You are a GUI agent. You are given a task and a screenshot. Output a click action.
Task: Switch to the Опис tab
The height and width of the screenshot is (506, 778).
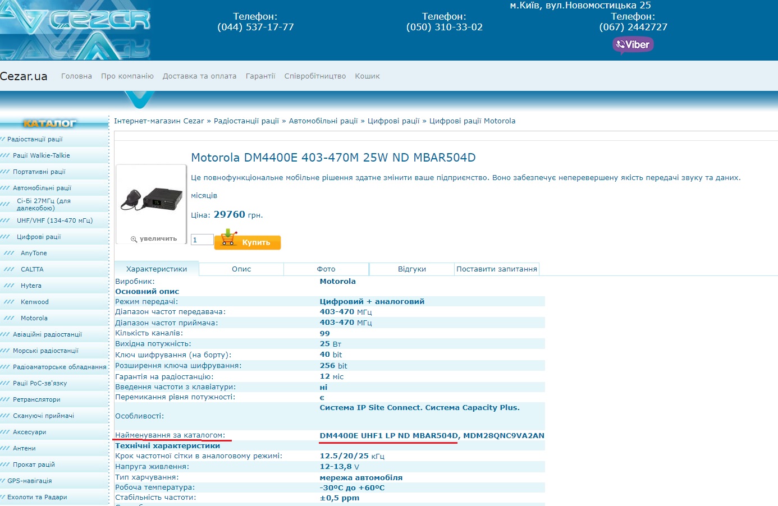[x=241, y=269]
